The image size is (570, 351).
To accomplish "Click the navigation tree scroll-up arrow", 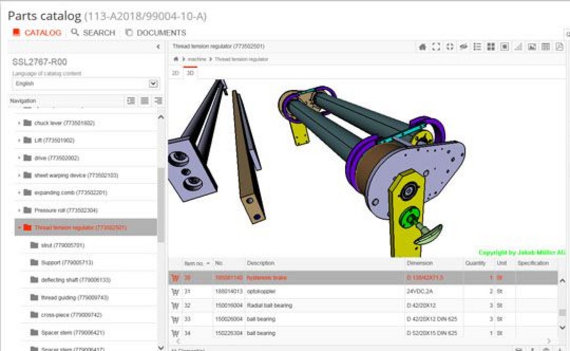I will (x=161, y=117).
